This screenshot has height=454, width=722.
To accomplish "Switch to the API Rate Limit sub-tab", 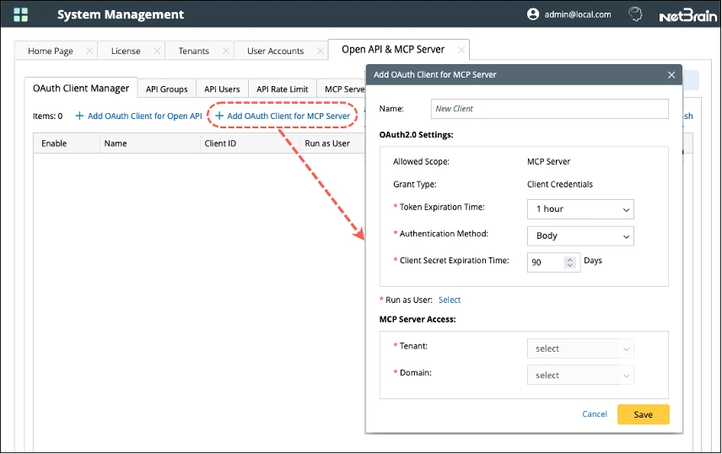I will (x=283, y=89).
